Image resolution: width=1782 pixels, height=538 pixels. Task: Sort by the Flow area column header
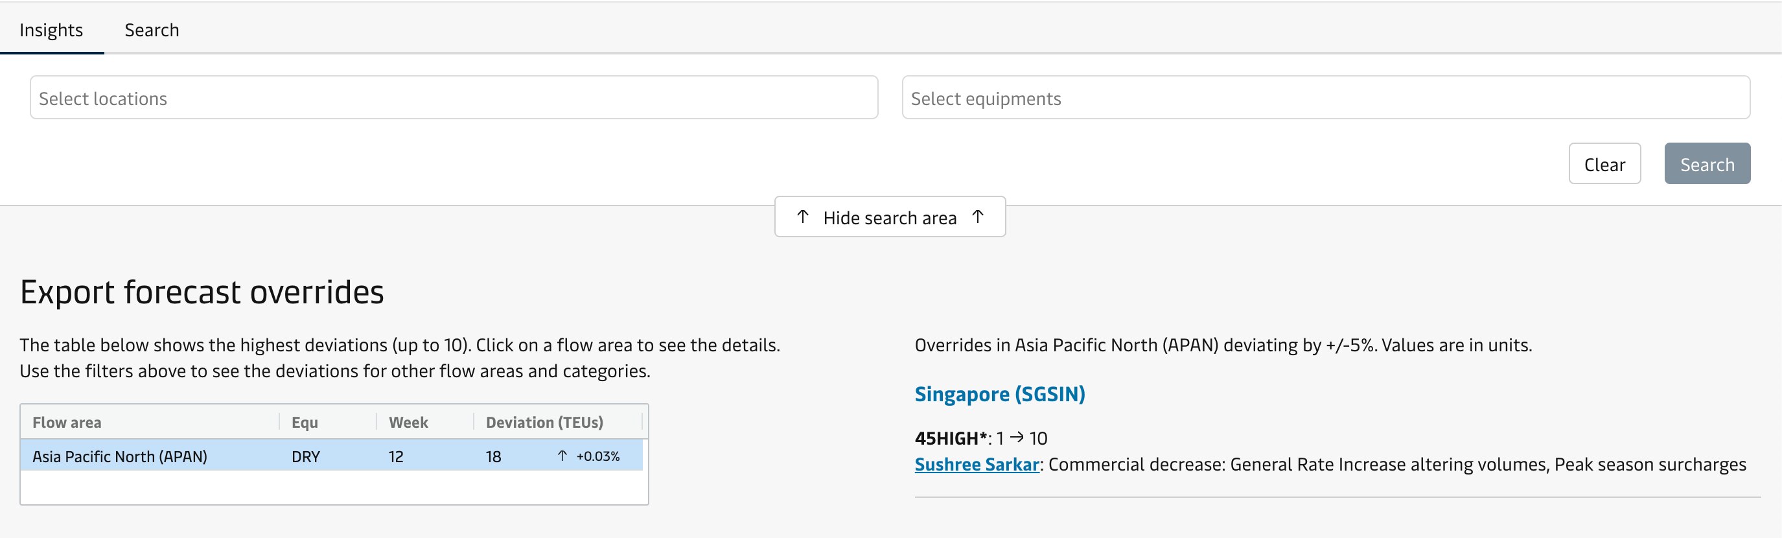click(67, 423)
